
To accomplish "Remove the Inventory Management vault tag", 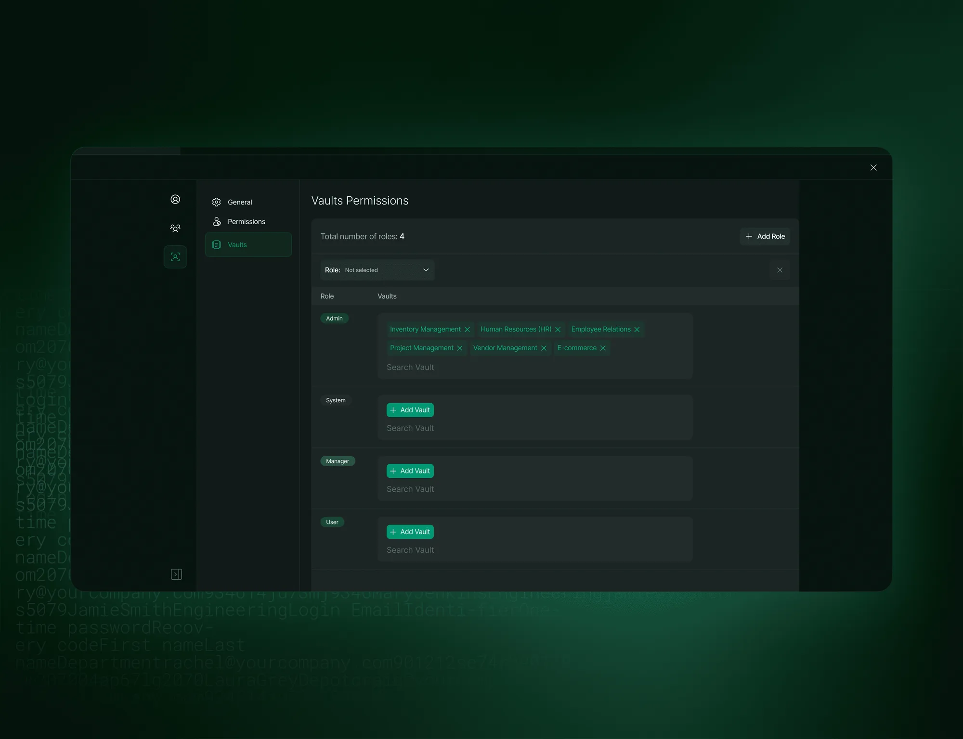I will 467,330.
